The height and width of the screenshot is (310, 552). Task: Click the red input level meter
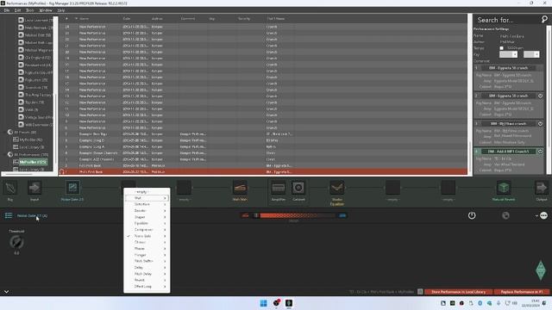298,215
